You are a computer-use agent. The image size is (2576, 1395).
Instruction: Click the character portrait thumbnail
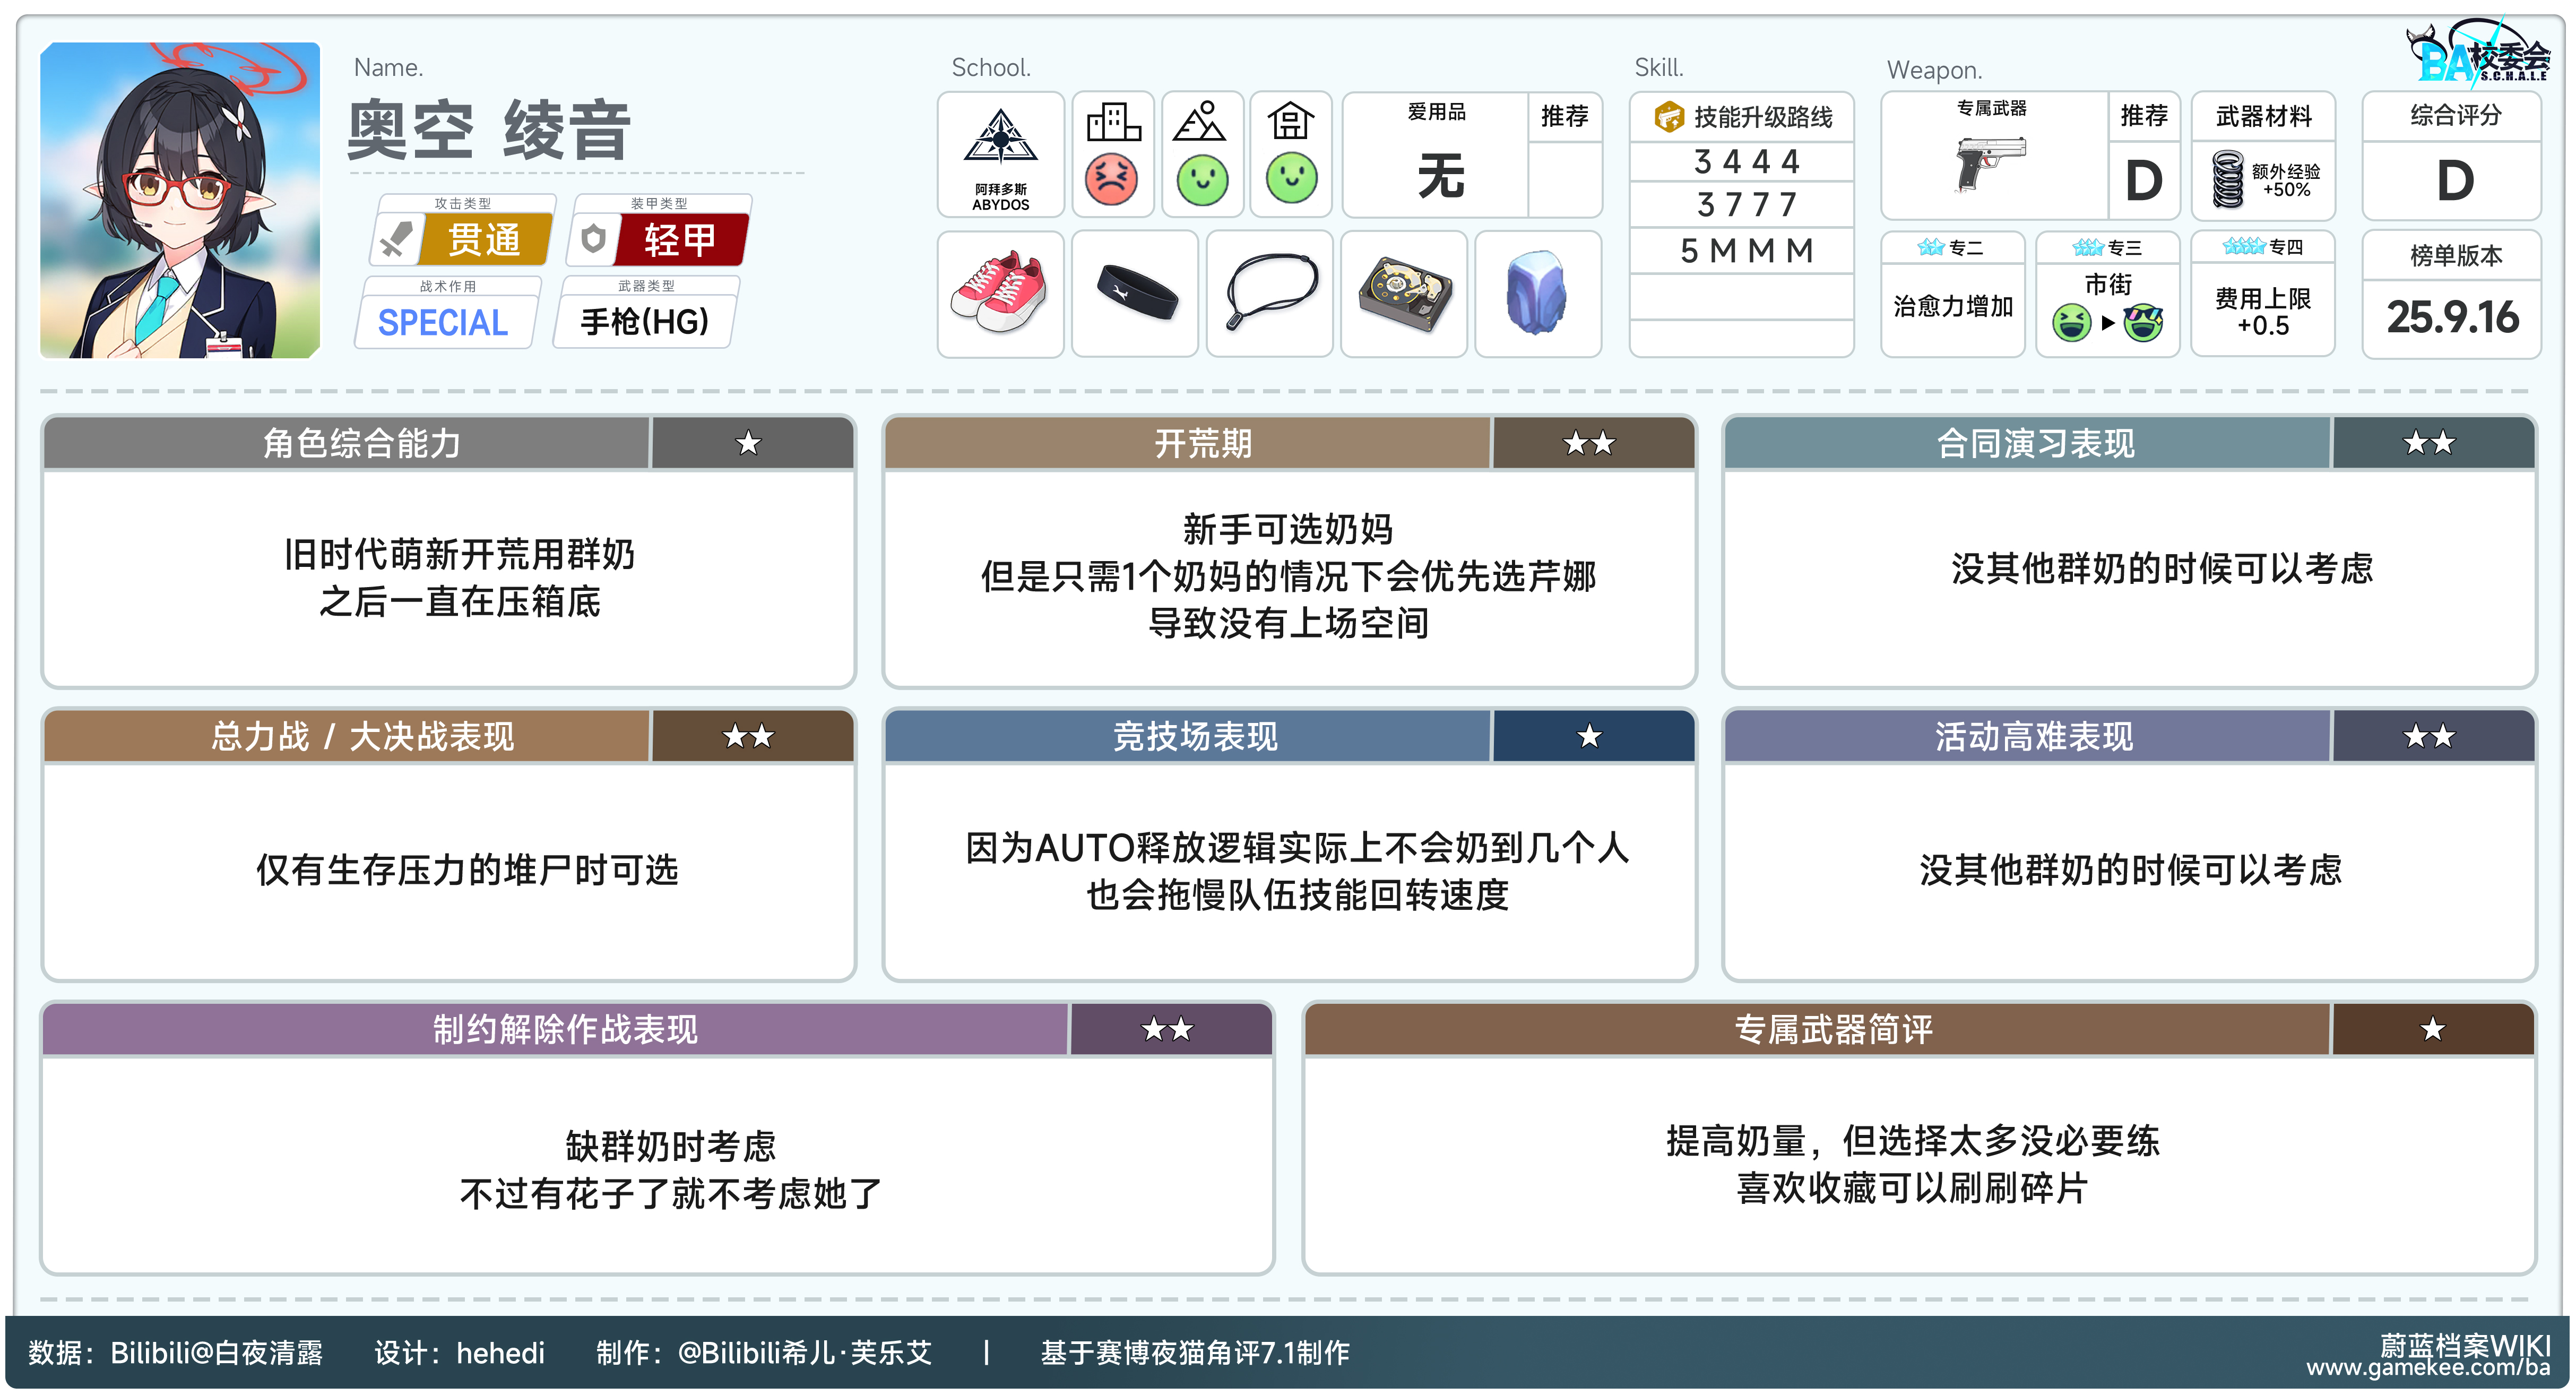(x=180, y=199)
